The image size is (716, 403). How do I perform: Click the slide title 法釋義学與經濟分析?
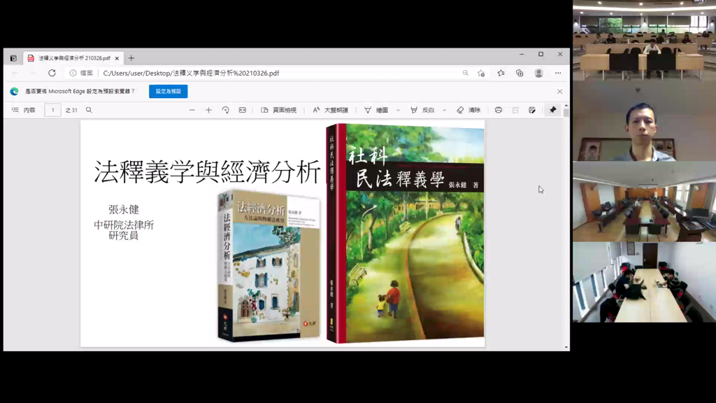tap(207, 172)
